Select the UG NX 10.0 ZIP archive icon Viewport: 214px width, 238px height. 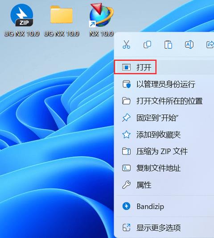22,15
